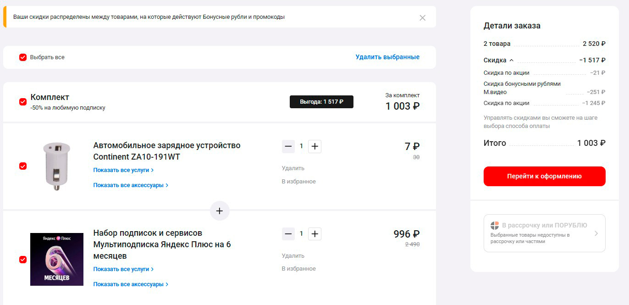The height and width of the screenshot is (305, 629).
Task: Toggle the Выбрать все checkbox
Action: coord(23,57)
